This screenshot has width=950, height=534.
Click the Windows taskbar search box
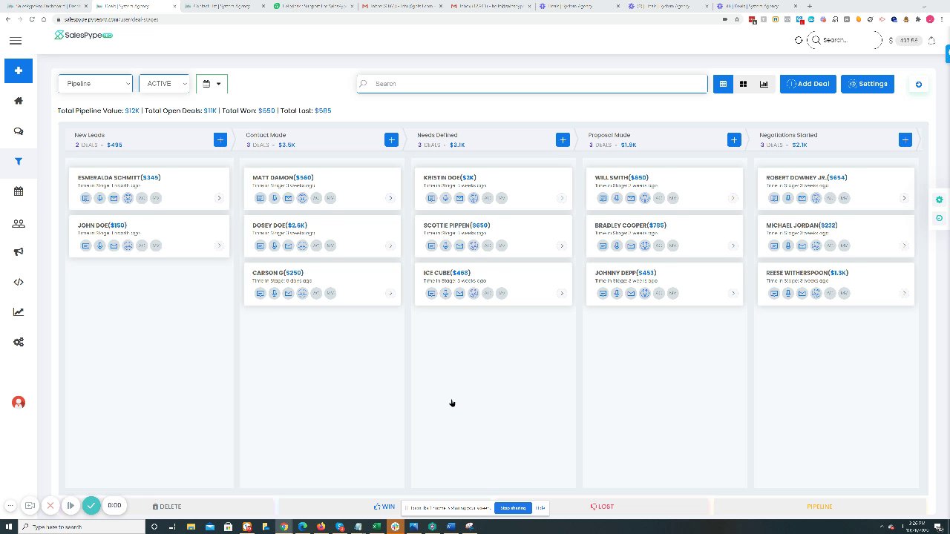(82, 527)
